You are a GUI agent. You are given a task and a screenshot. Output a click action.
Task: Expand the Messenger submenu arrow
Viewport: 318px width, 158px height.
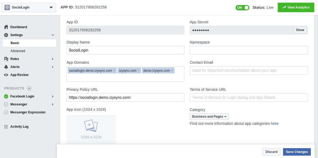point(53,104)
